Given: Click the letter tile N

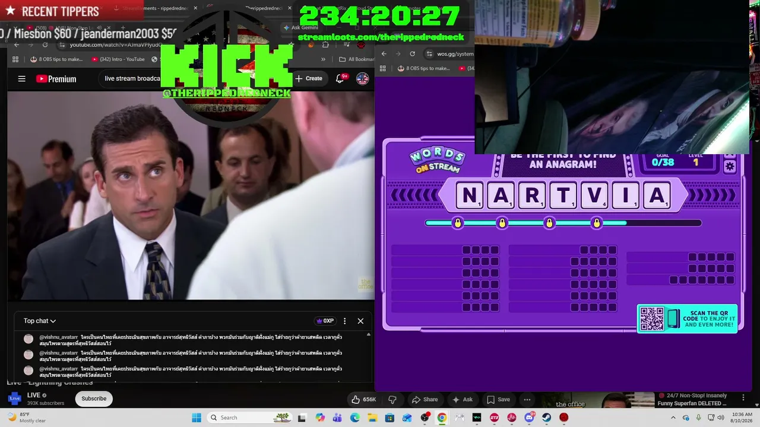Looking at the screenshot, I should tap(470, 195).
